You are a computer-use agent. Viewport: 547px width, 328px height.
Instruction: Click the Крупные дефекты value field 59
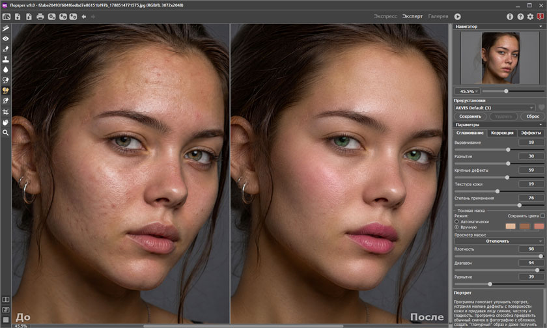coord(531,170)
